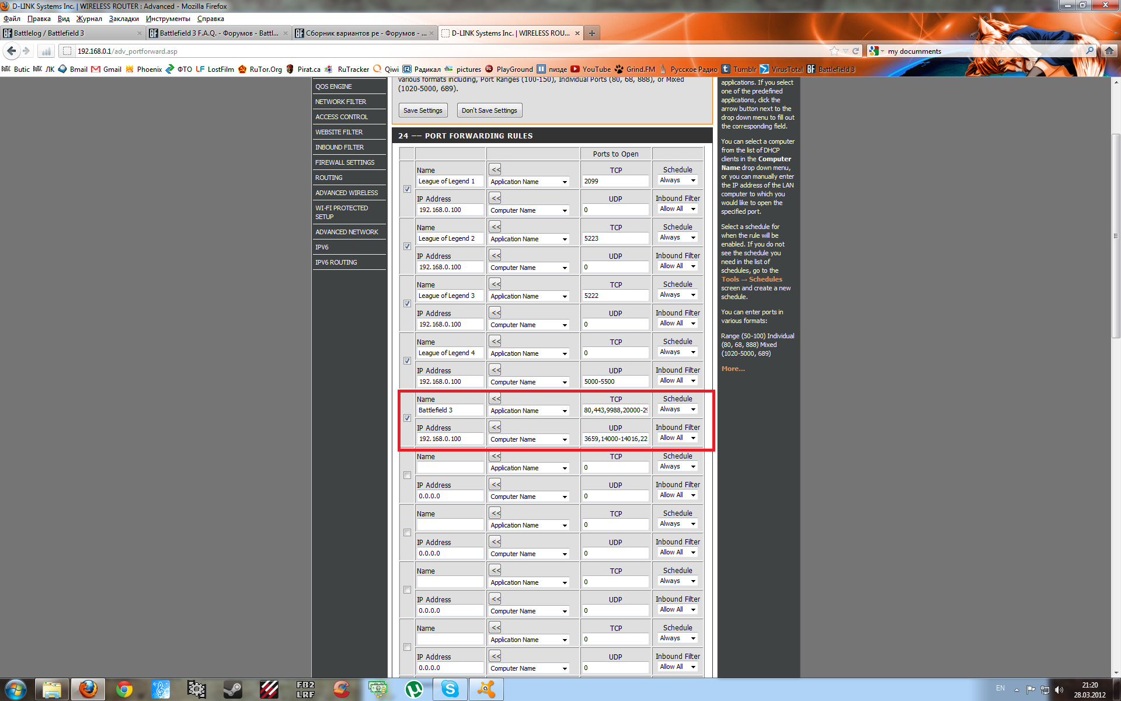1121x701 pixels.
Task: Click the bookmark star icon in address bar
Action: click(x=834, y=51)
